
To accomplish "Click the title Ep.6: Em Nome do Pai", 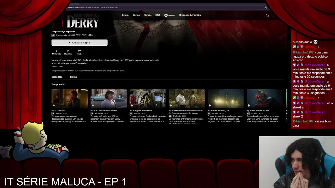I will pyautogui.click(x=258, y=110).
